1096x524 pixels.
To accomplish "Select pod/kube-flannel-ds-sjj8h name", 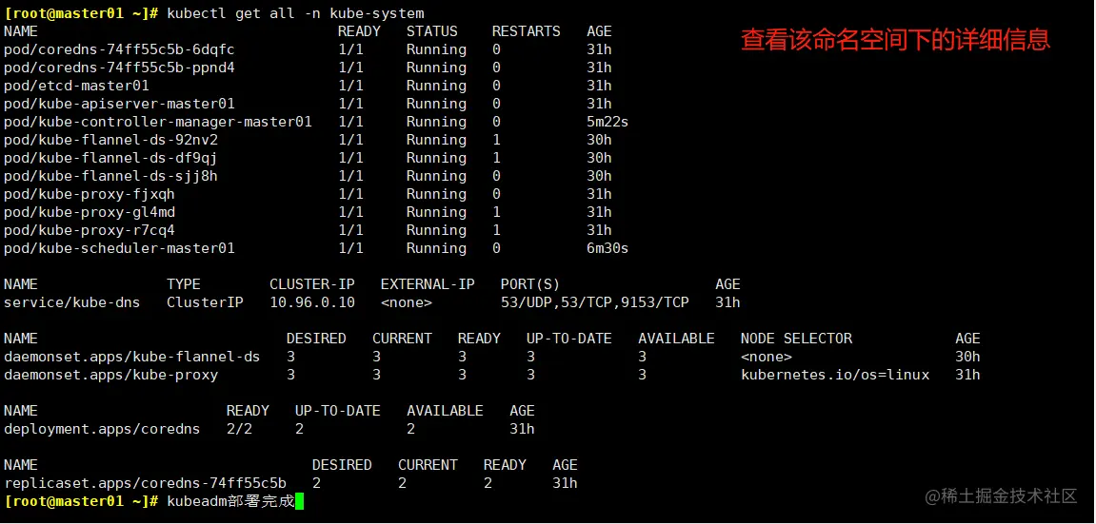I will pos(110,176).
